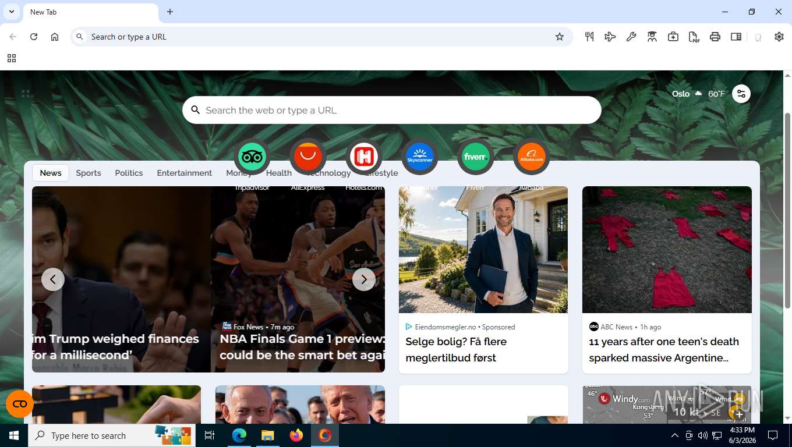
Task: Focus the browser address bar
Action: tap(321, 37)
